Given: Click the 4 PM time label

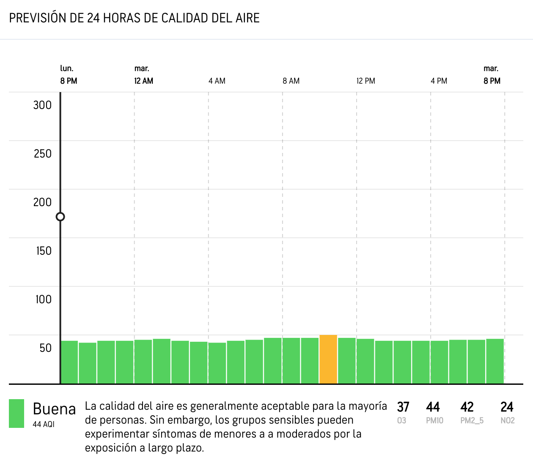Looking at the screenshot, I should (x=439, y=81).
